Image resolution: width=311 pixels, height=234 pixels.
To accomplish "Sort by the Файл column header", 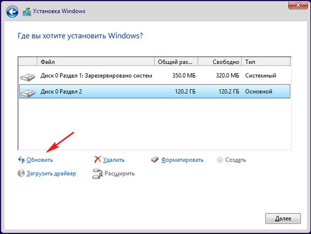I will click(x=96, y=62).
